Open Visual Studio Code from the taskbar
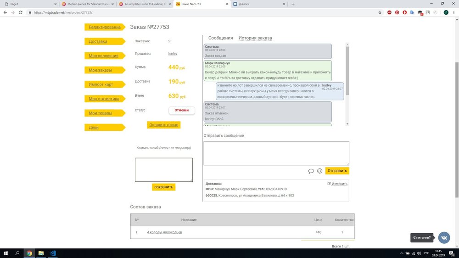 pyautogui.click(x=53, y=253)
